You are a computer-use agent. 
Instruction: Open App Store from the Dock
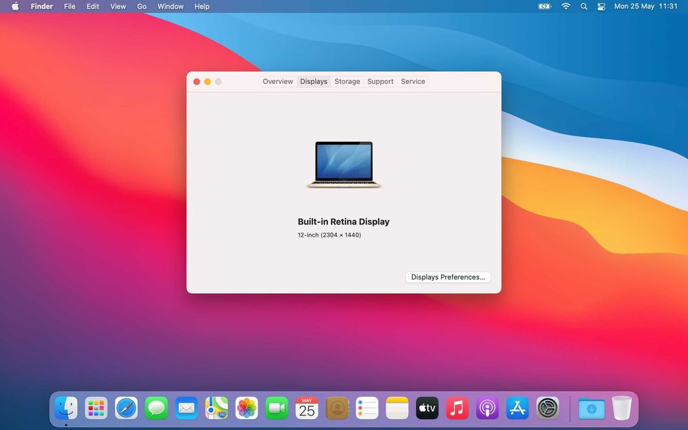(x=518, y=408)
